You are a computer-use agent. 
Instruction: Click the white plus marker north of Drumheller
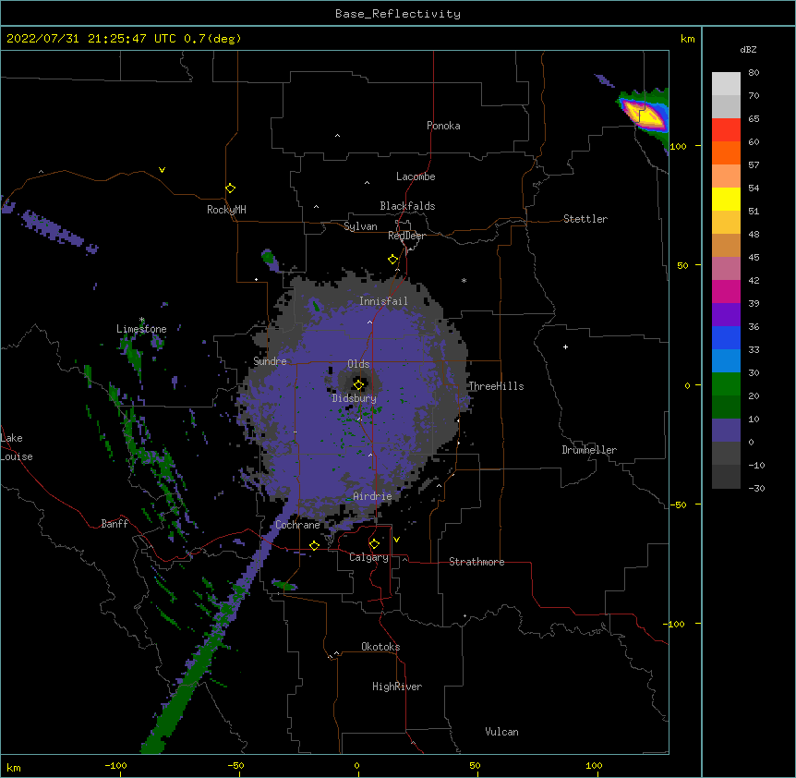click(565, 346)
